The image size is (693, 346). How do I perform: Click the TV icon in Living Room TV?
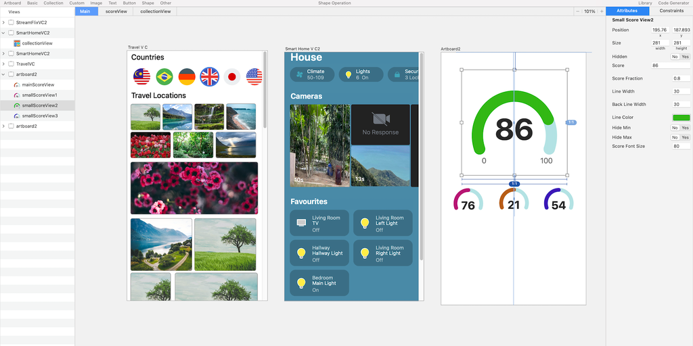coord(301,223)
